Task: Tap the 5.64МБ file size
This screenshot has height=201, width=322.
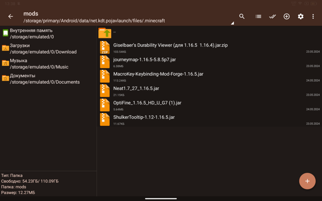Action: point(118,109)
